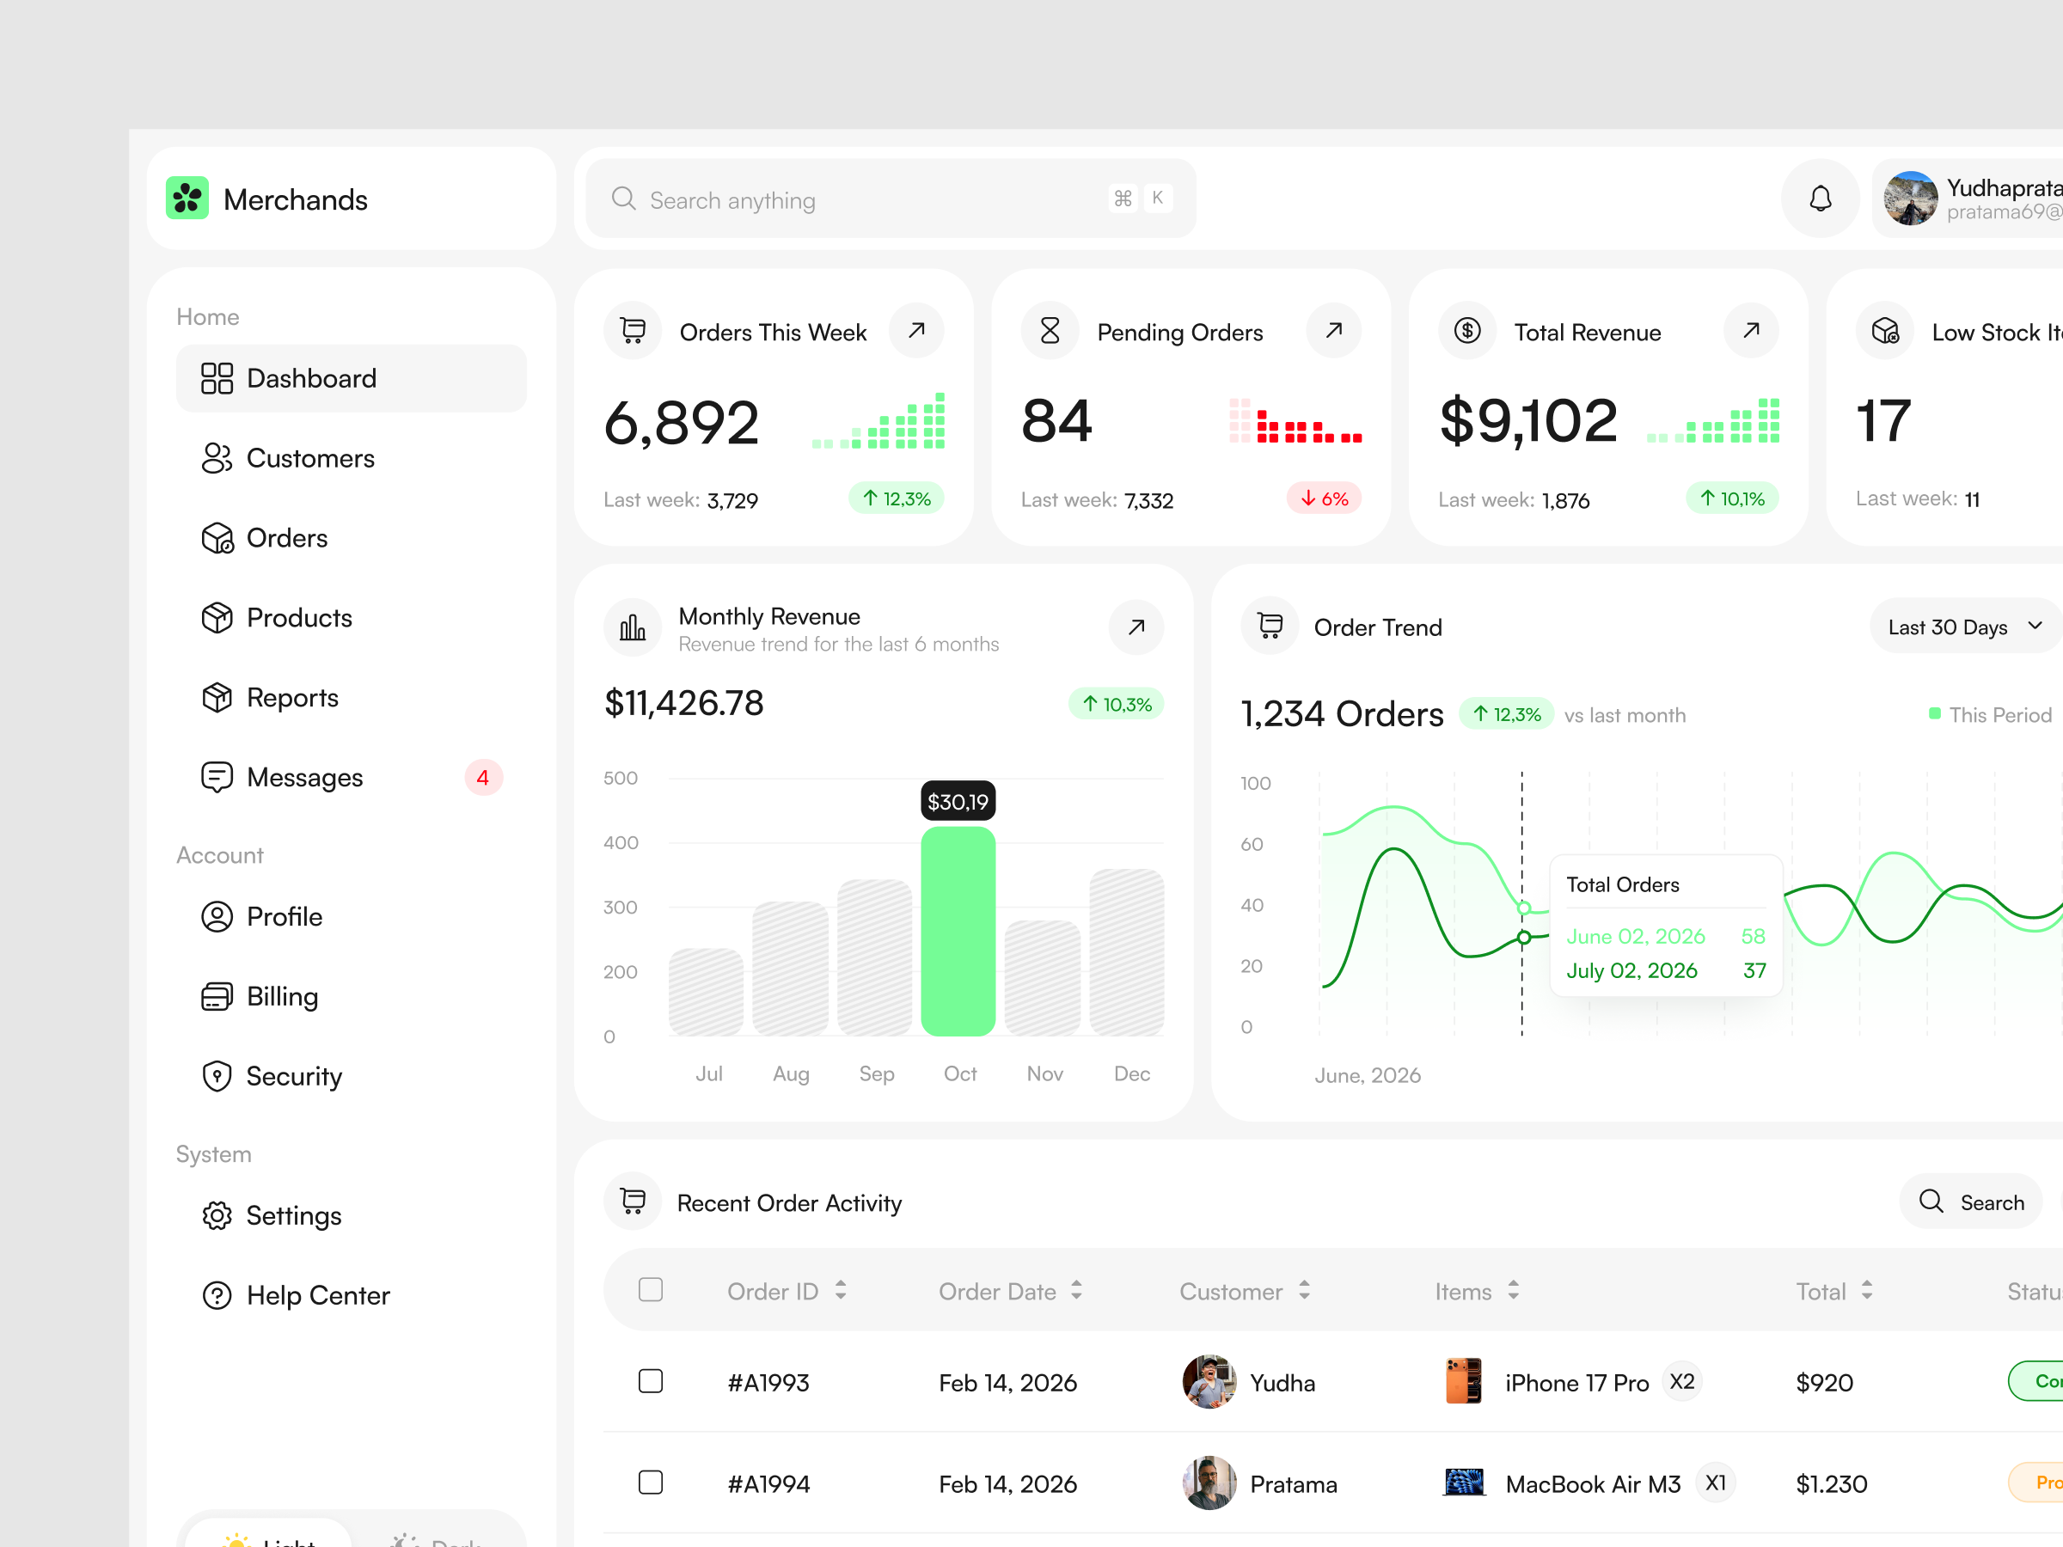This screenshot has height=1547, width=2063.
Task: Click the Products box icon
Action: pyautogui.click(x=217, y=617)
